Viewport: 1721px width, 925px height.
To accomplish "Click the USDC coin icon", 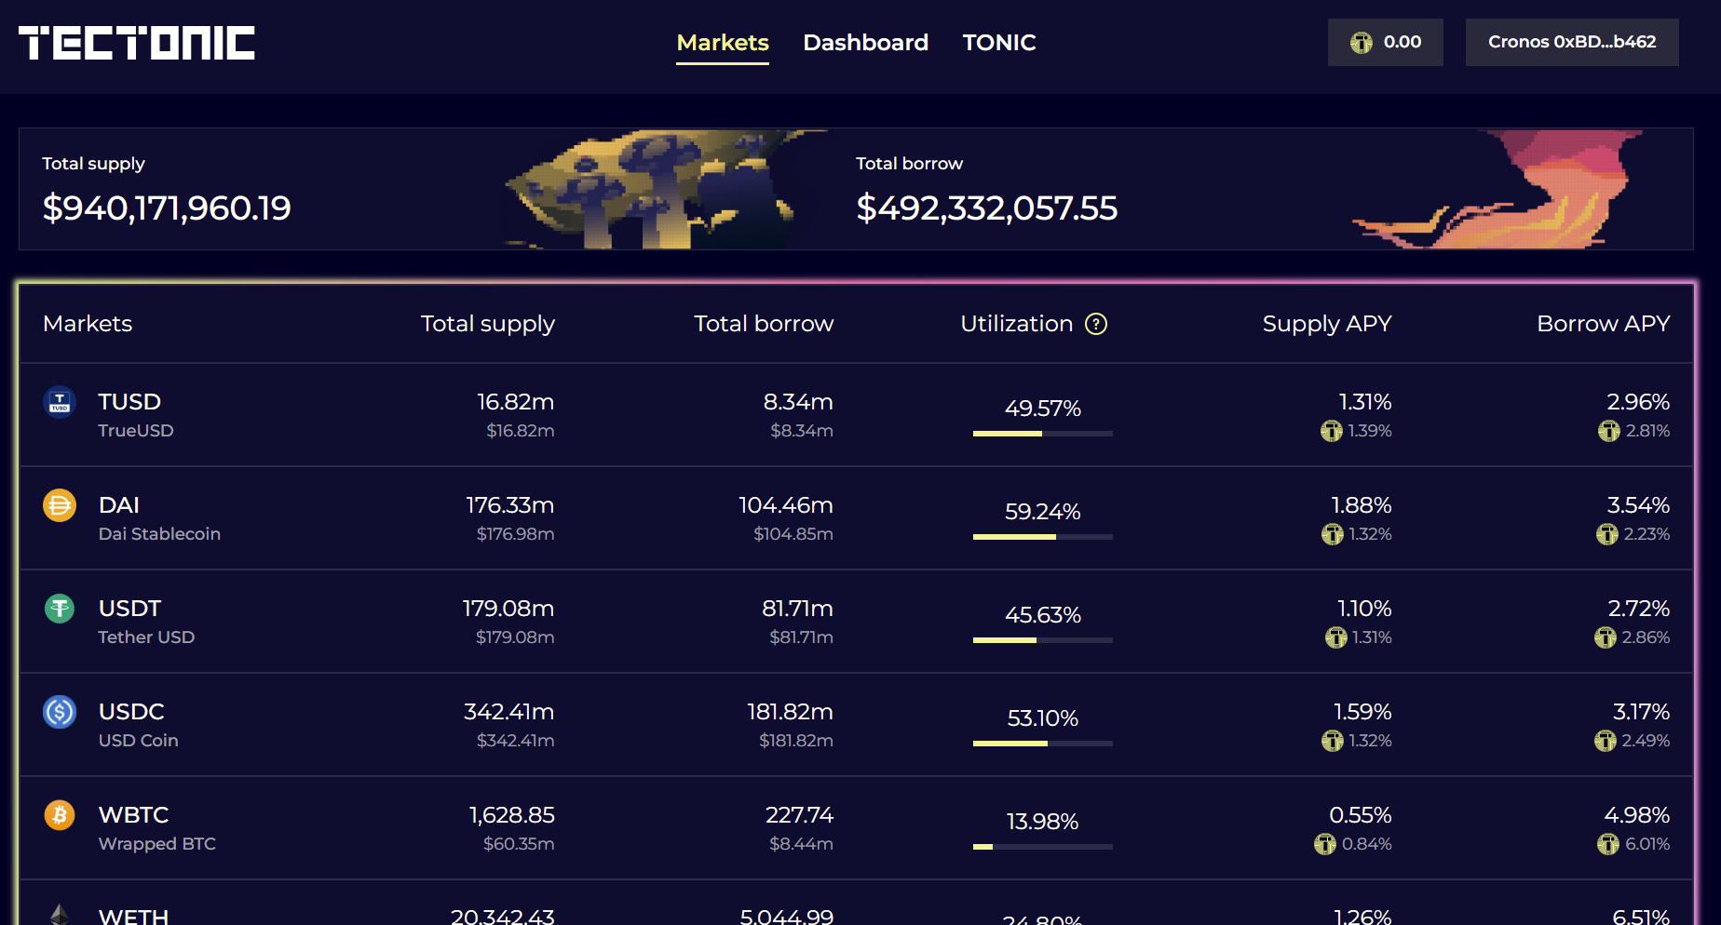I will pyautogui.click(x=60, y=712).
